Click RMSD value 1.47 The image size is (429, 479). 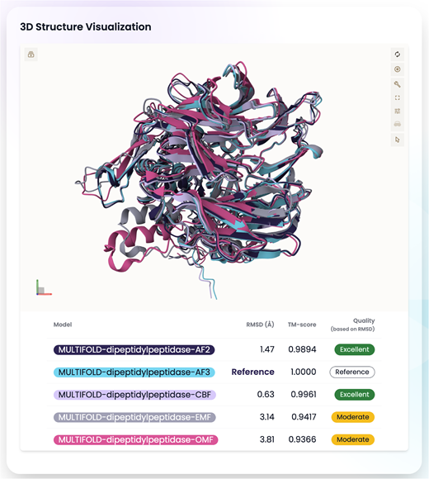267,349
